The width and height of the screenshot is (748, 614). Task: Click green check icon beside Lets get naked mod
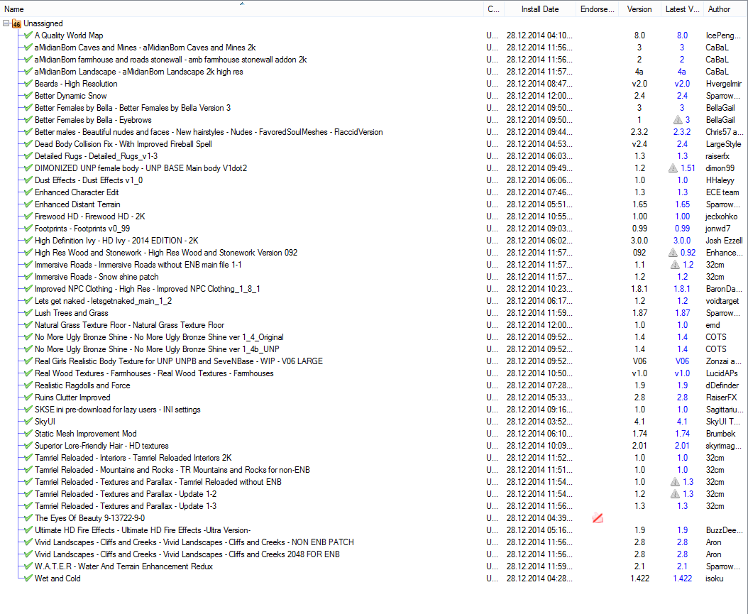pos(28,300)
